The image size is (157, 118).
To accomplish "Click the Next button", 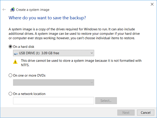I will pyautogui.click(x=126, y=113).
